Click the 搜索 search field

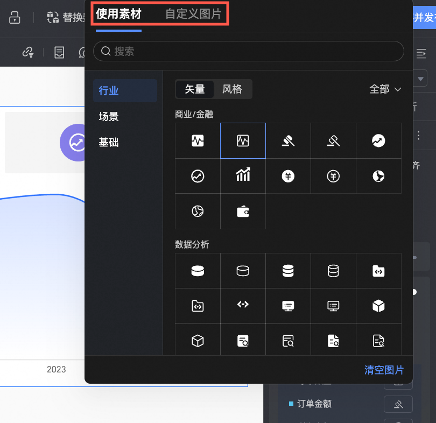point(249,52)
